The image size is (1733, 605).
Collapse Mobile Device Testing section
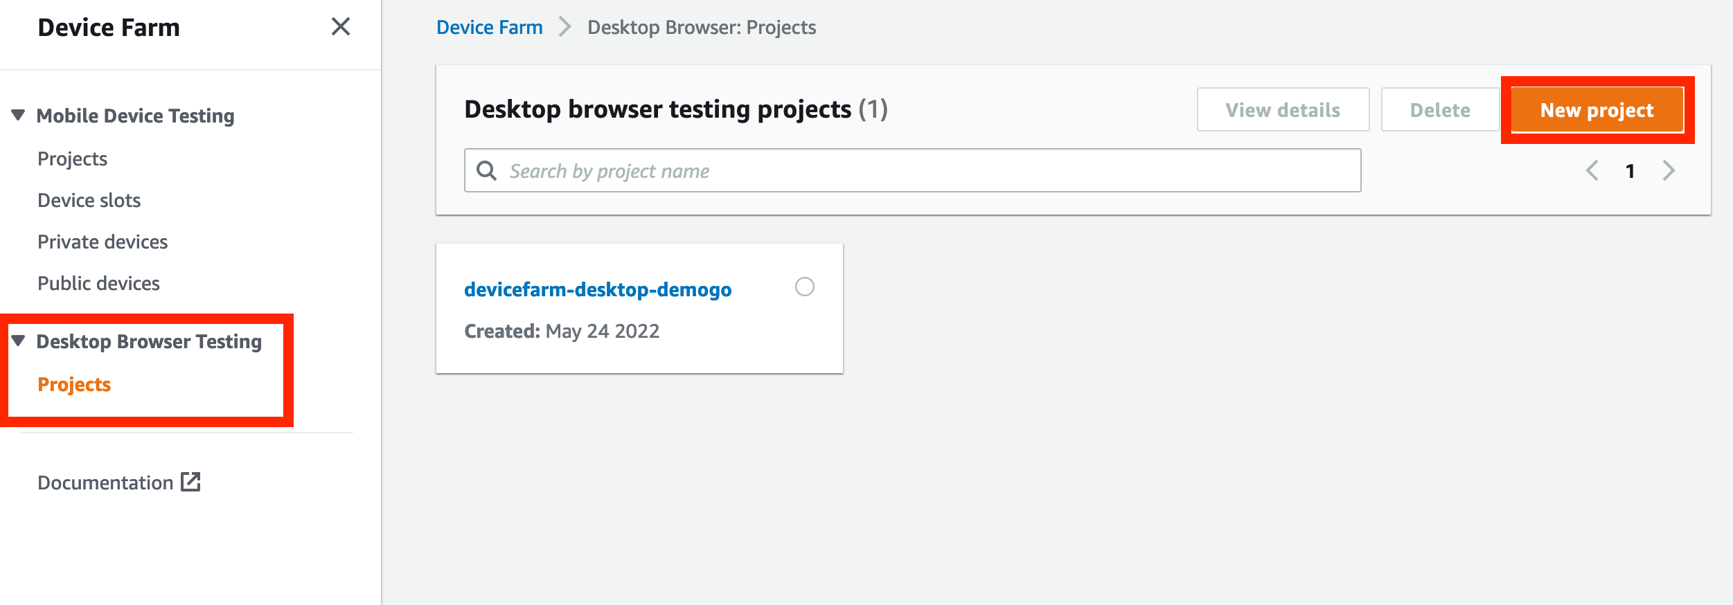coord(19,115)
